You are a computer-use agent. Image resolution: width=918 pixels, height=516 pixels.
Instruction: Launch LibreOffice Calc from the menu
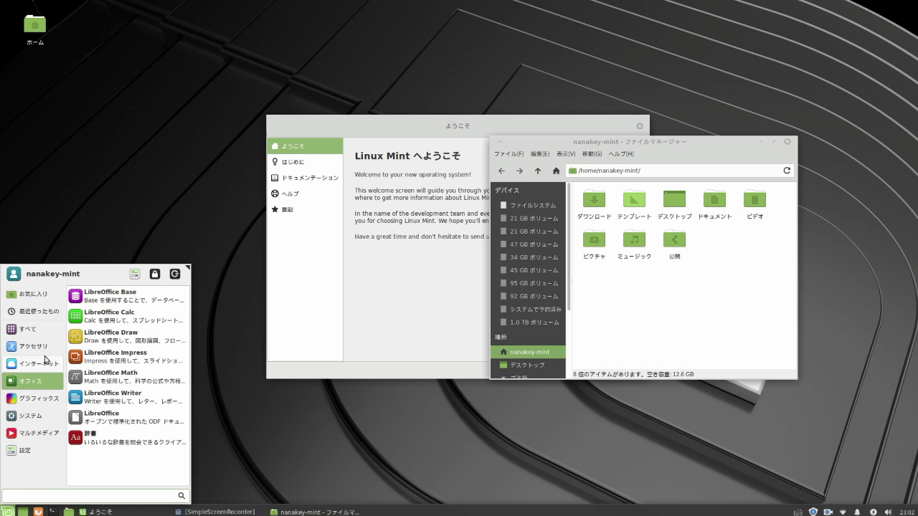(x=128, y=316)
